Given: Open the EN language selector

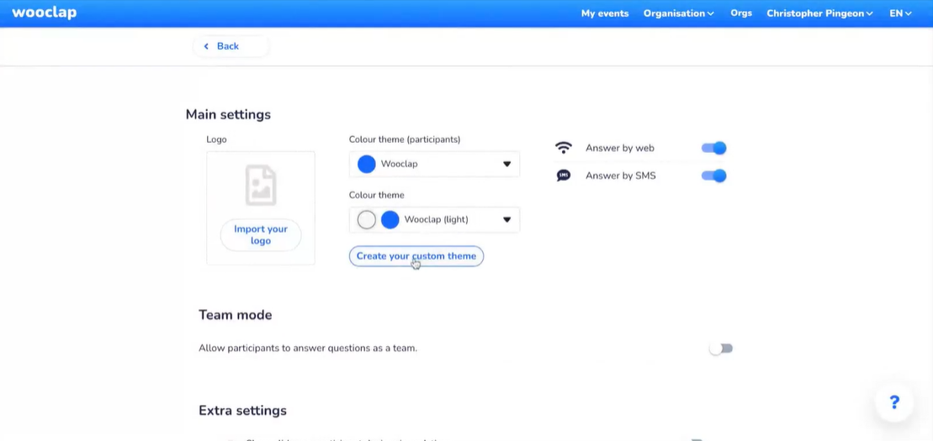Looking at the screenshot, I should click(900, 13).
